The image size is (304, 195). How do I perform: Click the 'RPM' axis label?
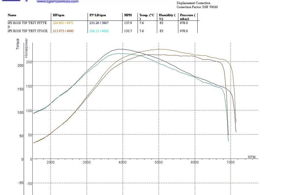[252, 157]
